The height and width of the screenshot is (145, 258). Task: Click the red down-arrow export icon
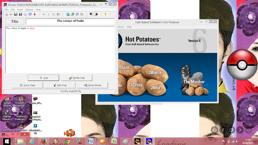(35, 14)
